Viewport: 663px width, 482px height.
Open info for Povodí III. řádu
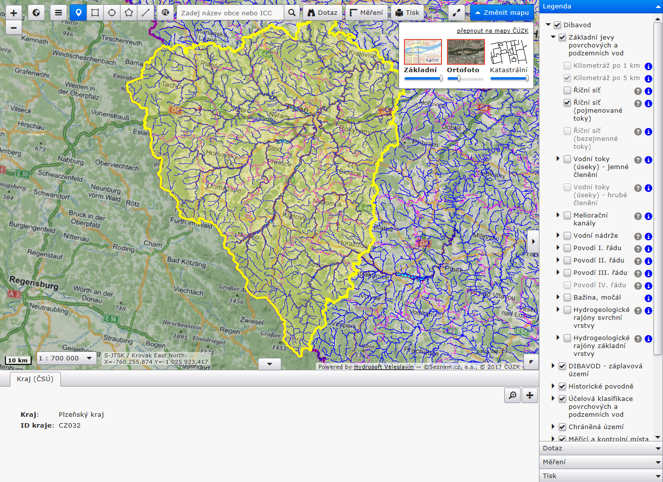pos(648,273)
